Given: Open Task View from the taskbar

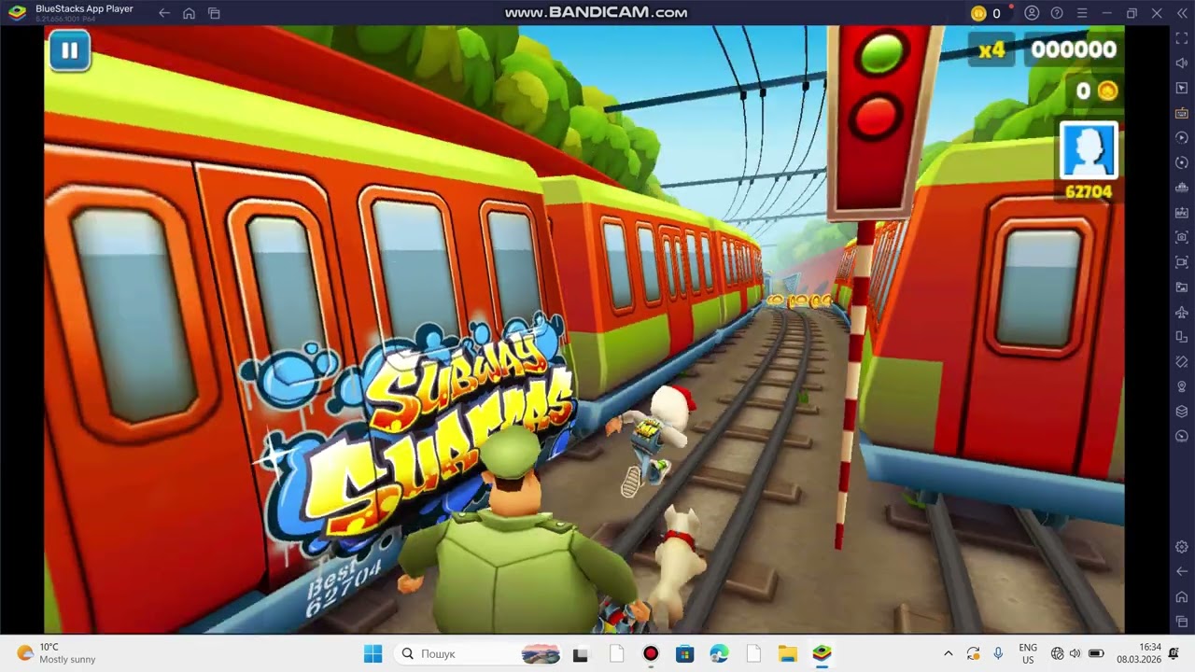Looking at the screenshot, I should (x=580, y=653).
